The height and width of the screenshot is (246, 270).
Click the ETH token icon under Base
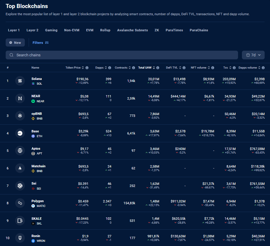(33, 136)
